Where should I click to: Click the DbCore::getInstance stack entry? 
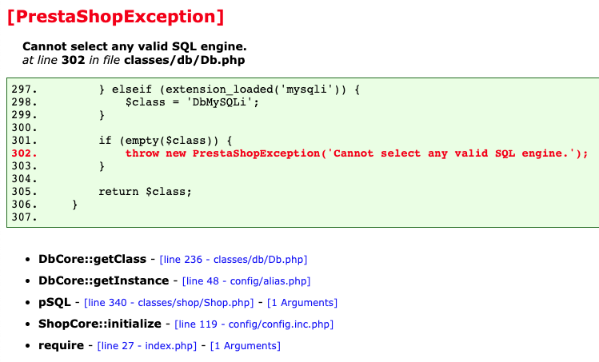(x=103, y=281)
